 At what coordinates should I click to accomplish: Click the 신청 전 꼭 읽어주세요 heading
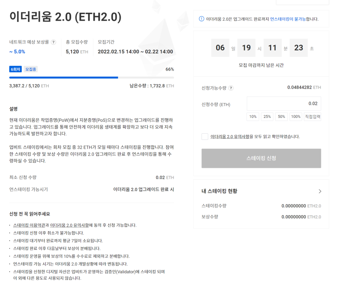click(30, 214)
